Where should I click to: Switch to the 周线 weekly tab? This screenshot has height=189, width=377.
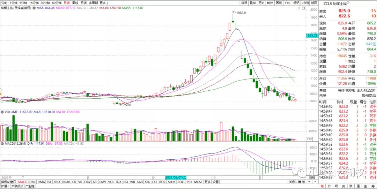pyautogui.click(x=75, y=2)
